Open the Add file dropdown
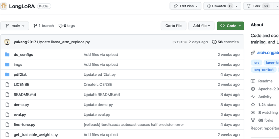The image size is (279, 139). pos(202,26)
